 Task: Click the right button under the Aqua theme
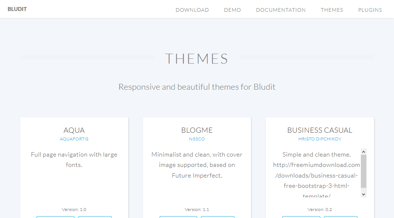coord(95,217)
